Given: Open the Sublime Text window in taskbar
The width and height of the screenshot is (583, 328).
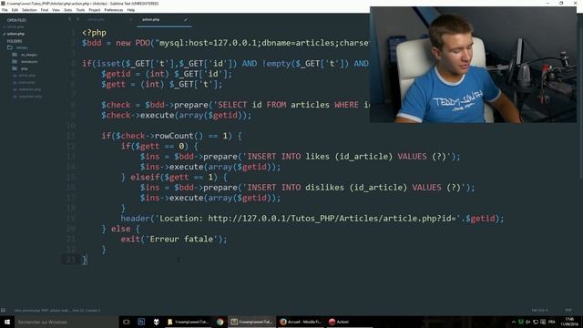Looking at the screenshot, I should tap(251, 322).
